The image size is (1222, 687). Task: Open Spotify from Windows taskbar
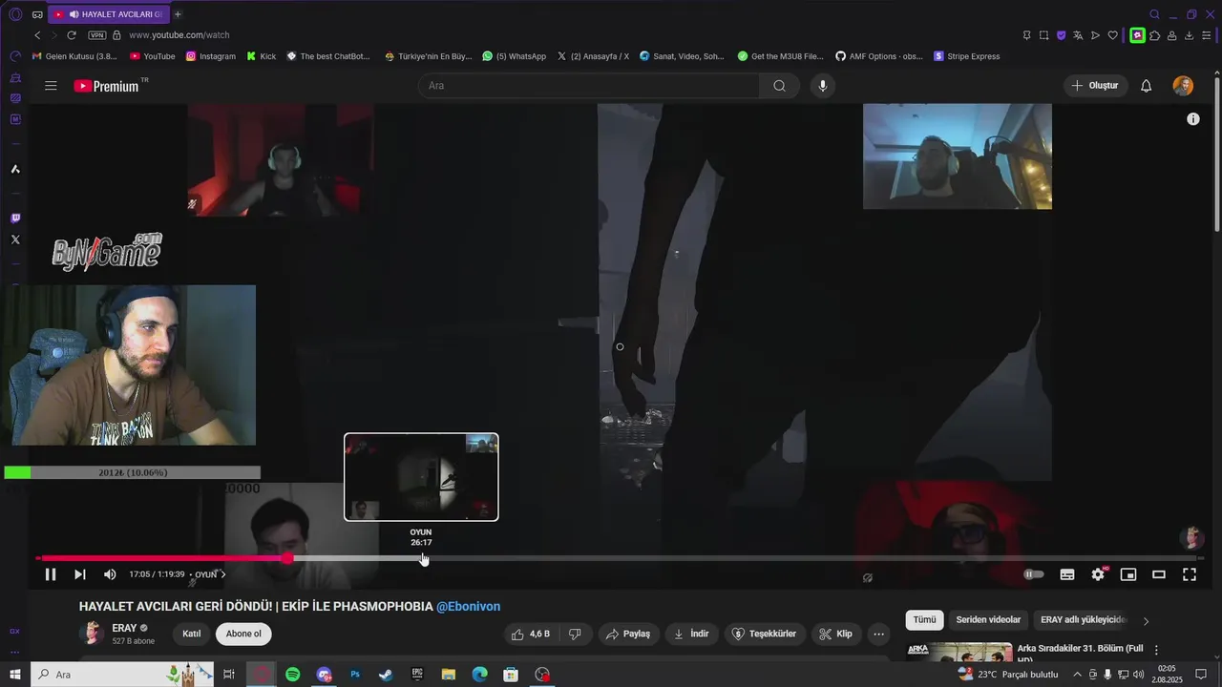point(293,675)
